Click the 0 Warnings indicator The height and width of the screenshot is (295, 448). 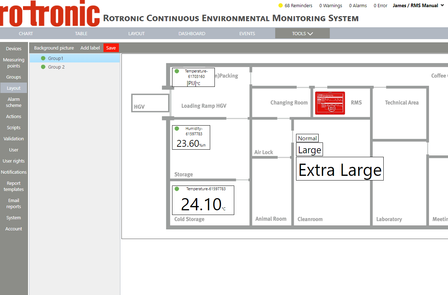[331, 5]
